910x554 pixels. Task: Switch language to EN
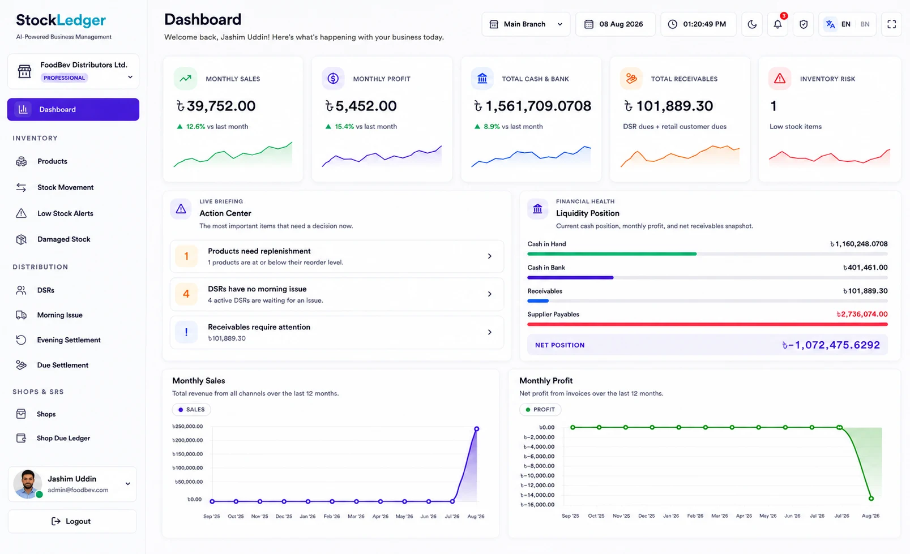pos(845,24)
